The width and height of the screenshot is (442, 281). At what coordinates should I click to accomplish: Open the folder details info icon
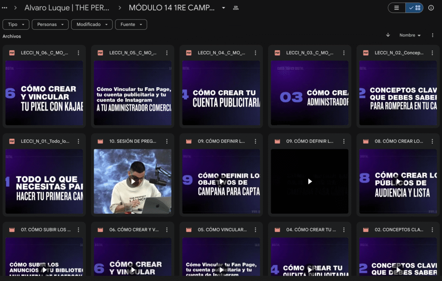pyautogui.click(x=431, y=8)
